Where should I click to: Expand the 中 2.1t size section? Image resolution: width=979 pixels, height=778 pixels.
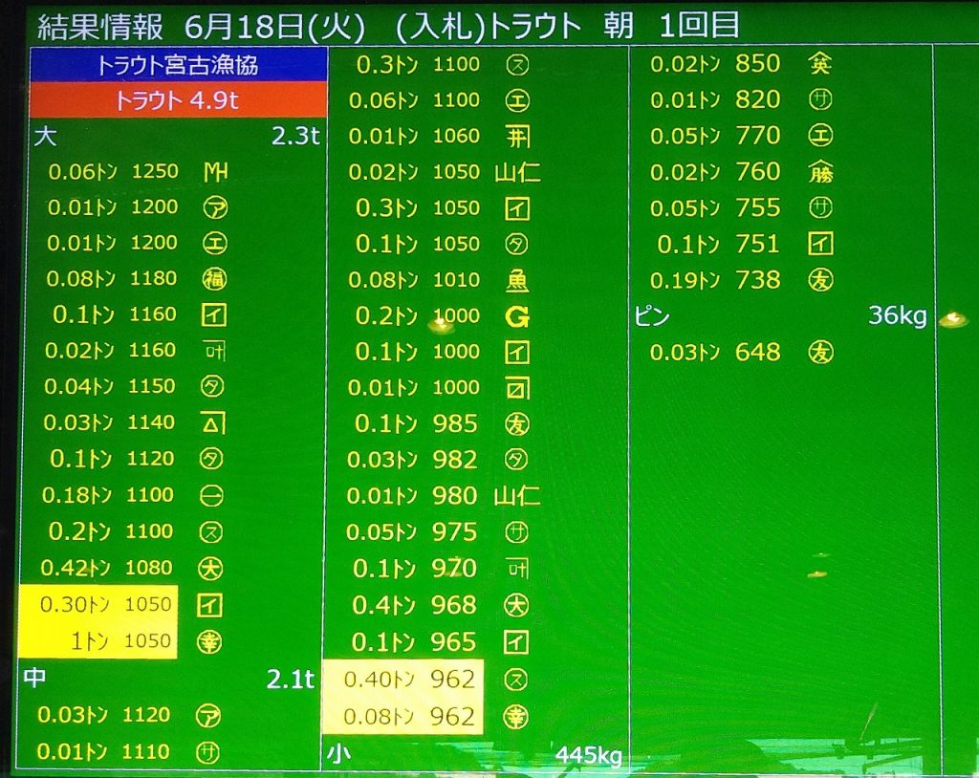[172, 679]
